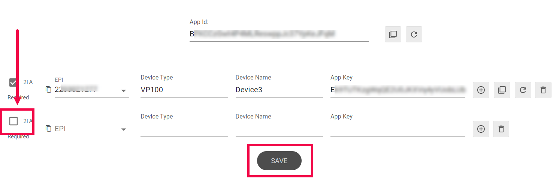The width and height of the screenshot is (556, 183).
Task: Copy the EPI of the empty row
Action: pyautogui.click(x=48, y=128)
